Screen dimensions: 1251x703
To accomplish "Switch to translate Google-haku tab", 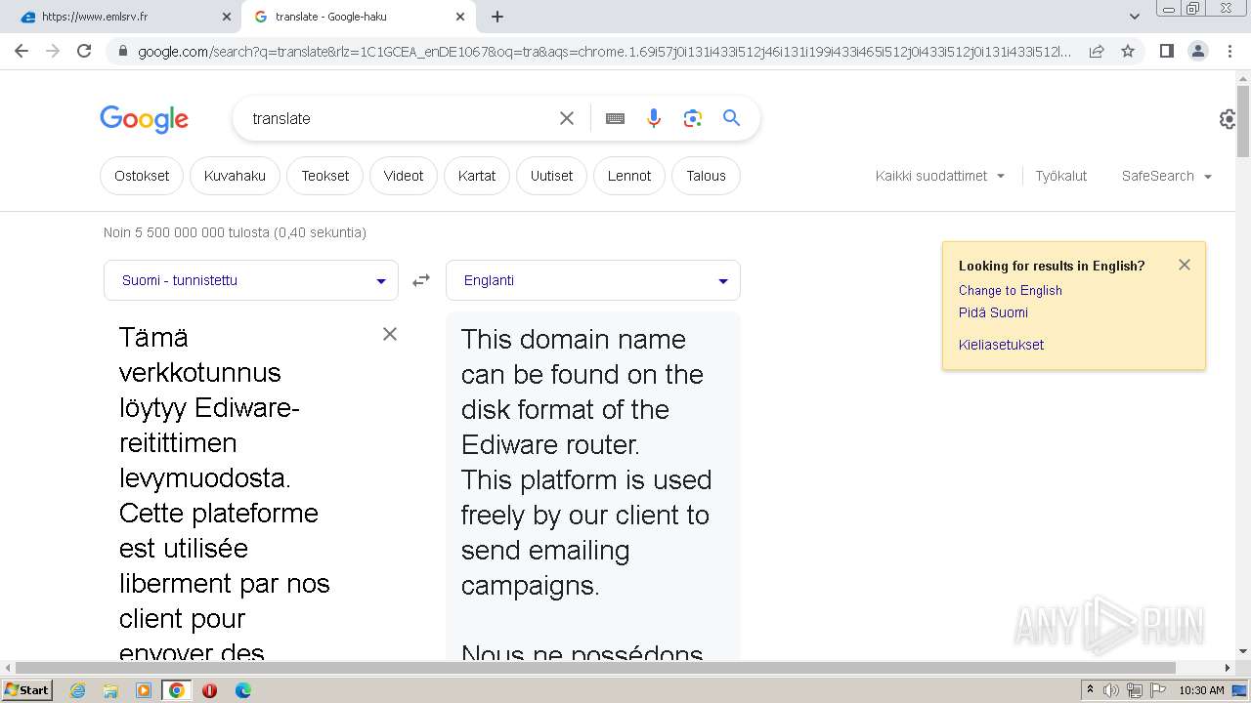I will (359, 17).
